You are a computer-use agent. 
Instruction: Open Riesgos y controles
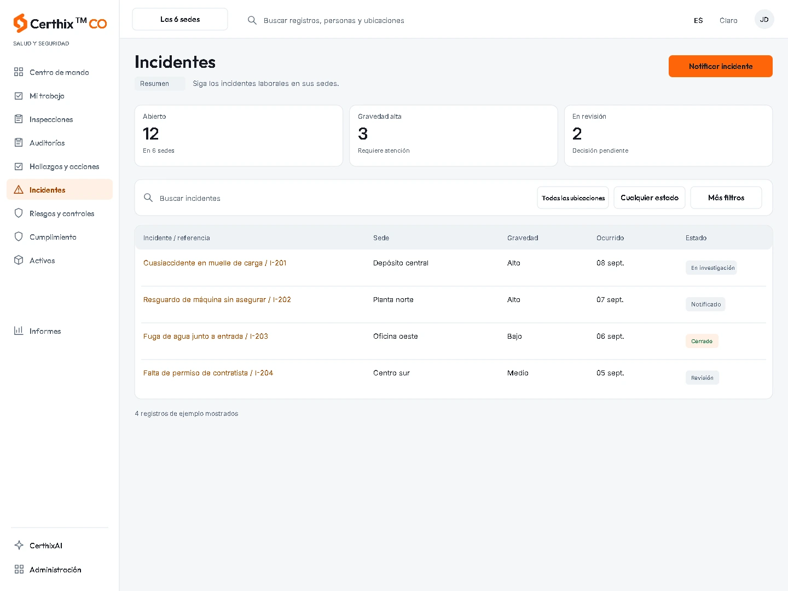60,213
